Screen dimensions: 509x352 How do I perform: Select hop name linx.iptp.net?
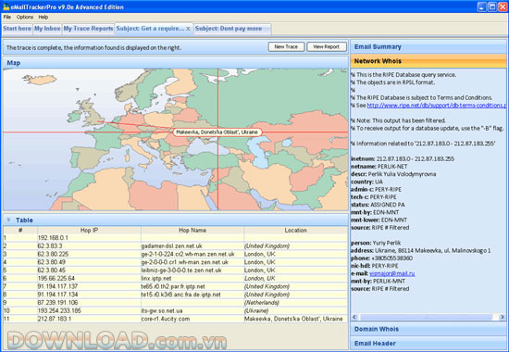[x=156, y=279]
